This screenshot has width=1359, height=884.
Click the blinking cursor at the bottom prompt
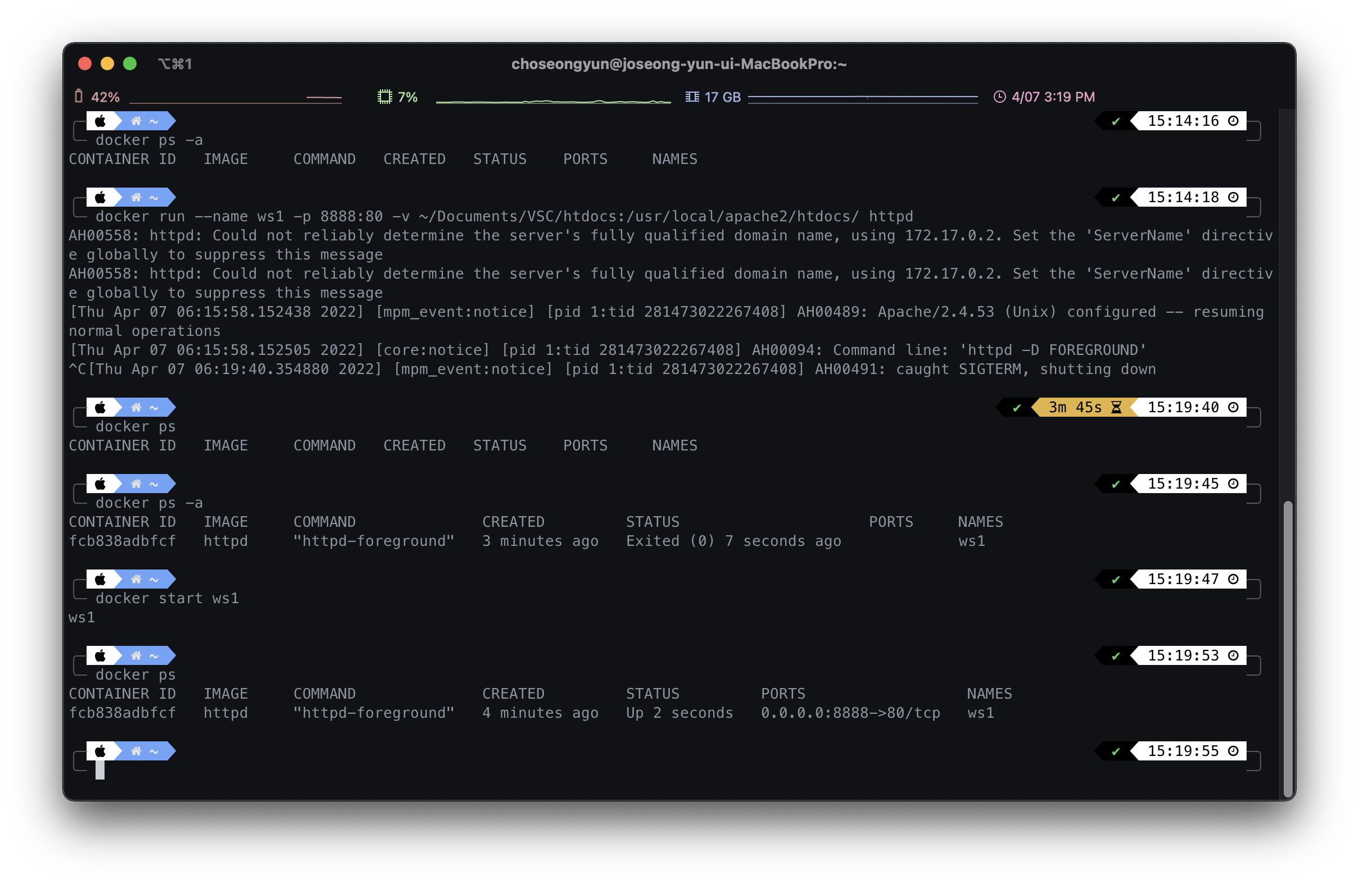pyautogui.click(x=100, y=770)
